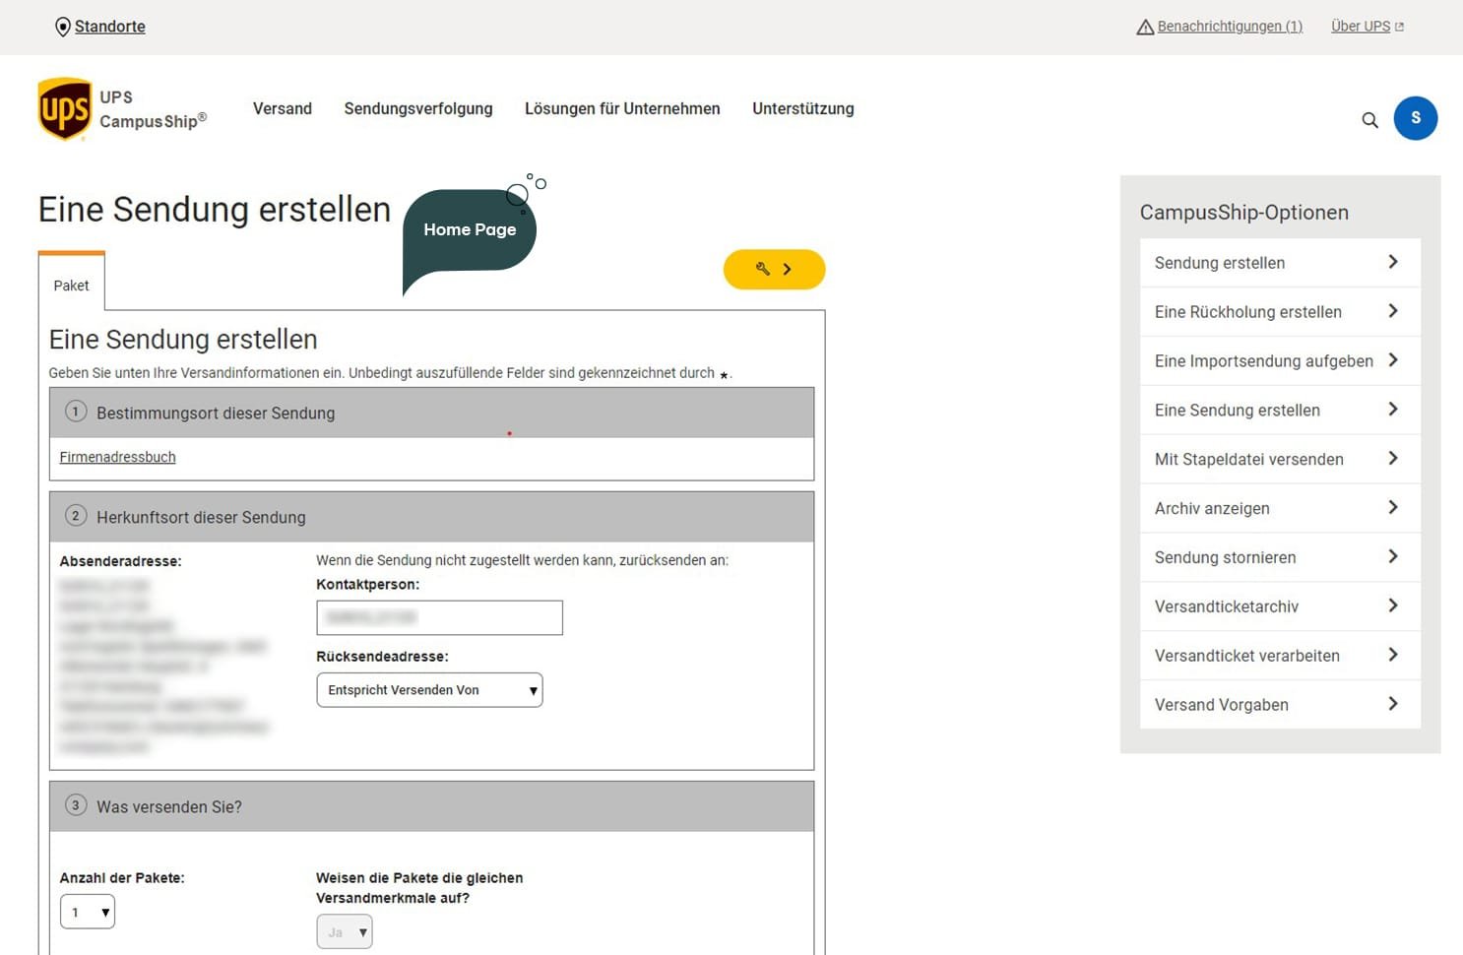
Task: Open the blue user profile avatar
Action: pyautogui.click(x=1415, y=118)
